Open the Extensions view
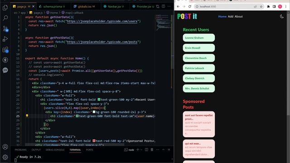Viewport: 290px width, 163px height. tap(5, 49)
